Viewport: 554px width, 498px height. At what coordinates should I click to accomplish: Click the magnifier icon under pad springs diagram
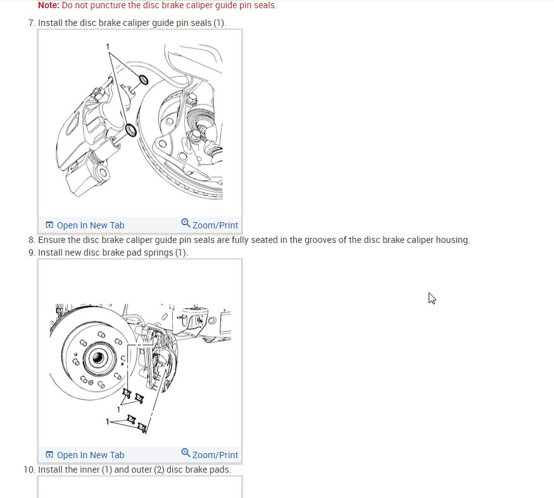pos(186,452)
